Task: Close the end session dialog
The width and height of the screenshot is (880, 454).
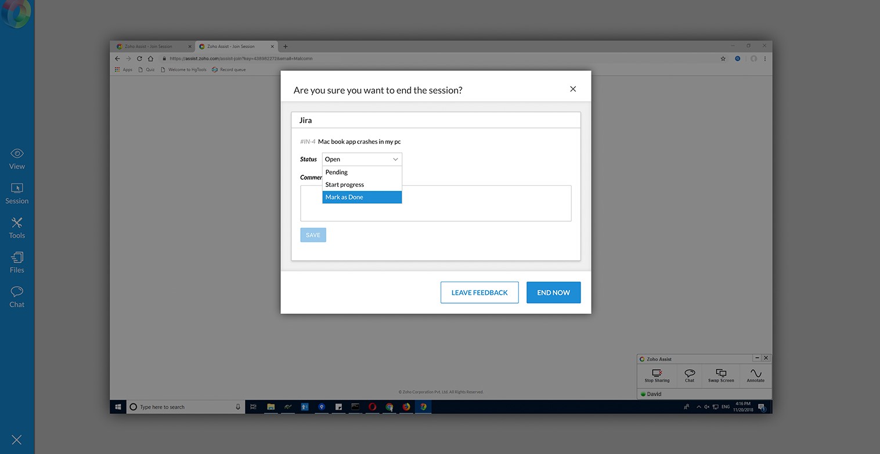Action: tap(573, 89)
